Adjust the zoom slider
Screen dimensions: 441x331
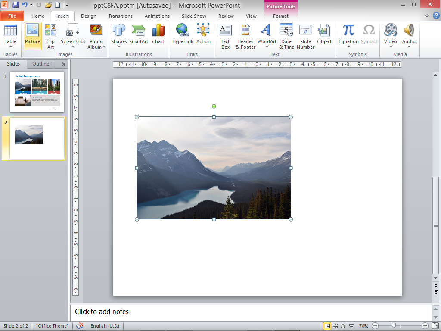coord(394,326)
